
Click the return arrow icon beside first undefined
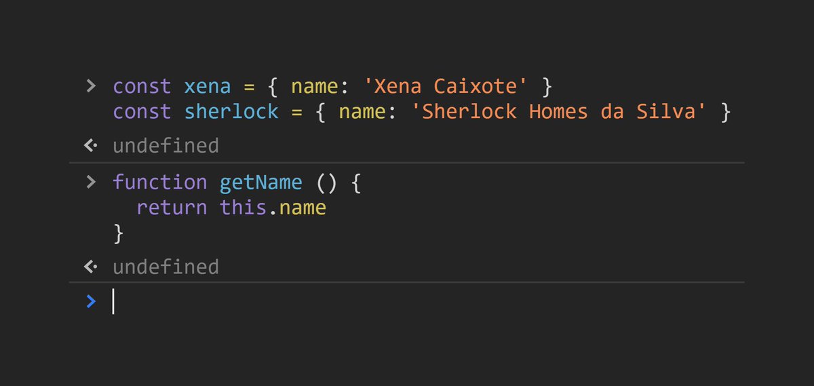[x=91, y=146]
